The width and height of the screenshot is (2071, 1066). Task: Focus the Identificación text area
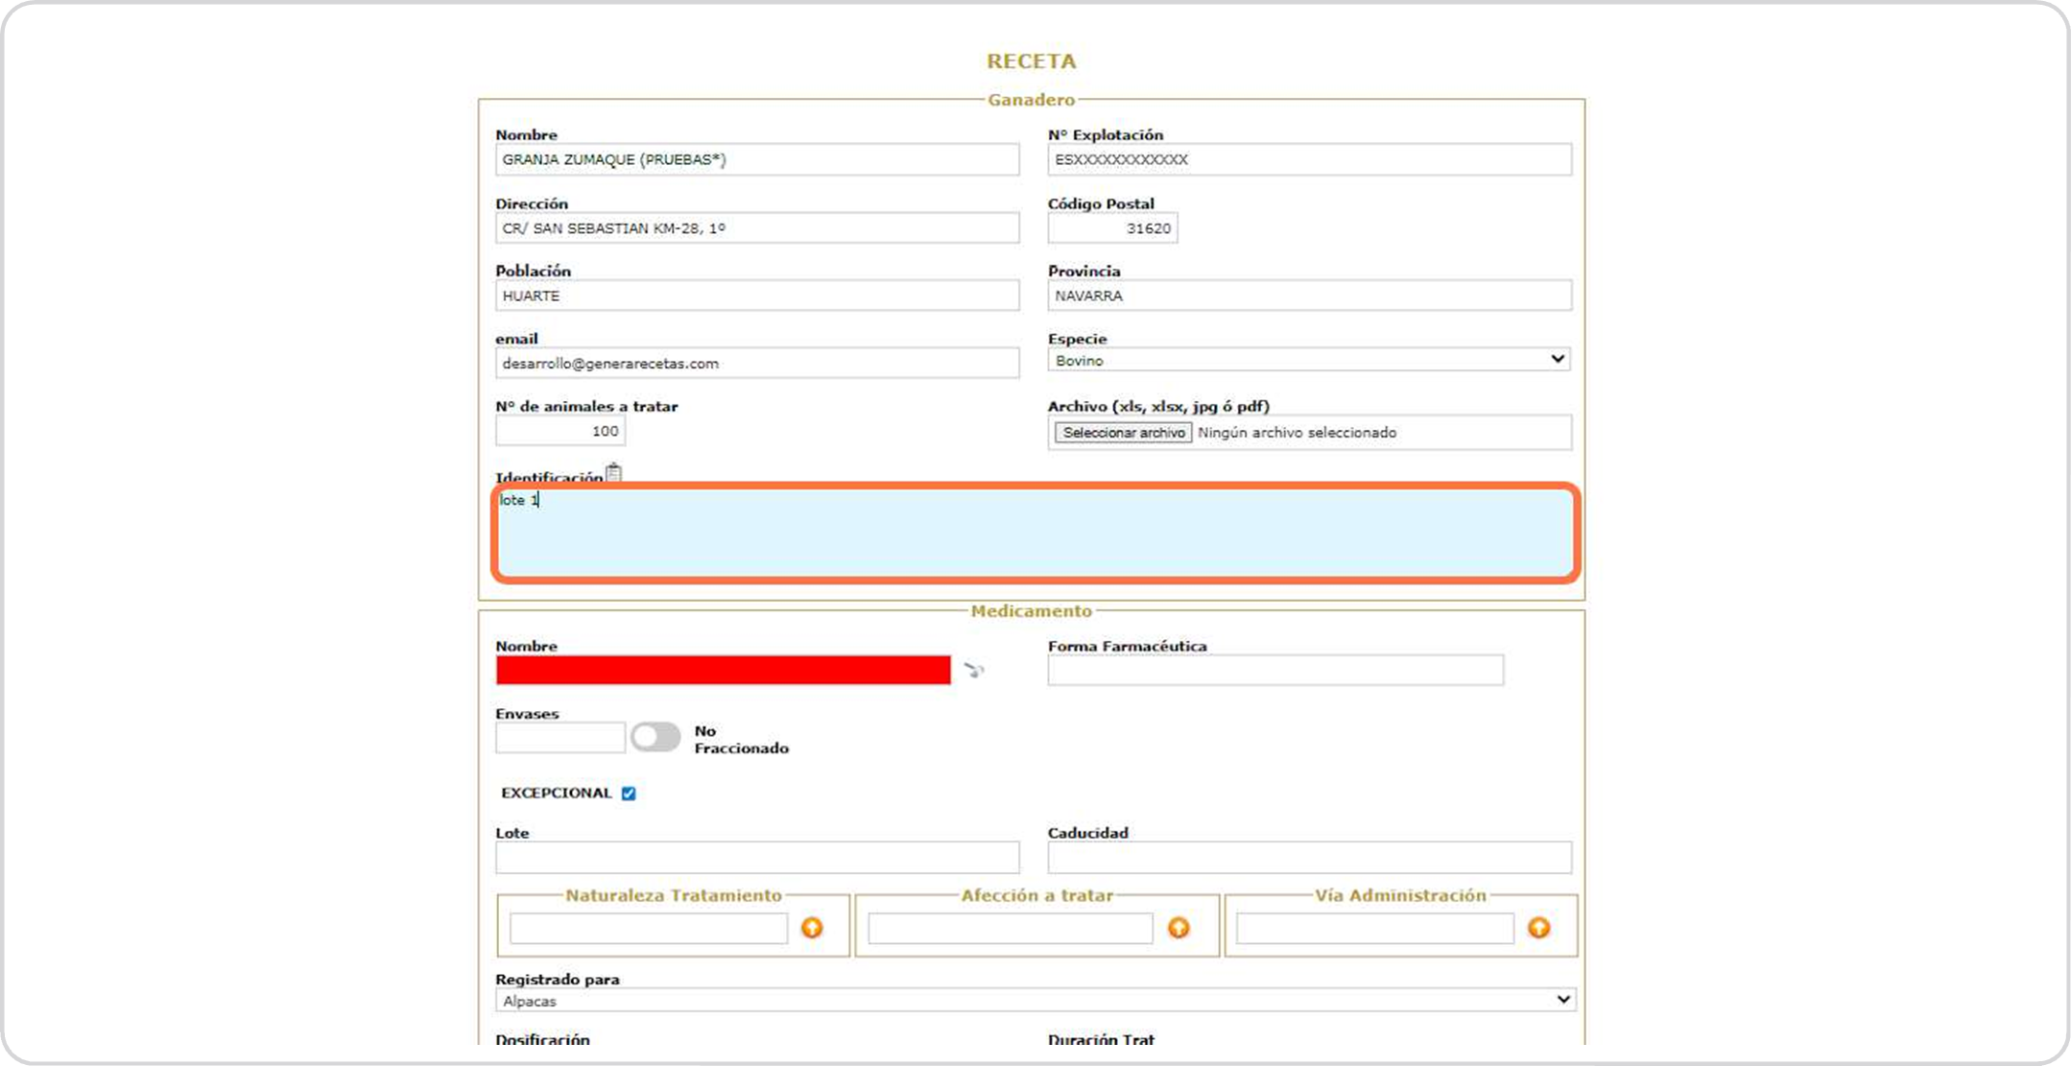tap(1035, 533)
